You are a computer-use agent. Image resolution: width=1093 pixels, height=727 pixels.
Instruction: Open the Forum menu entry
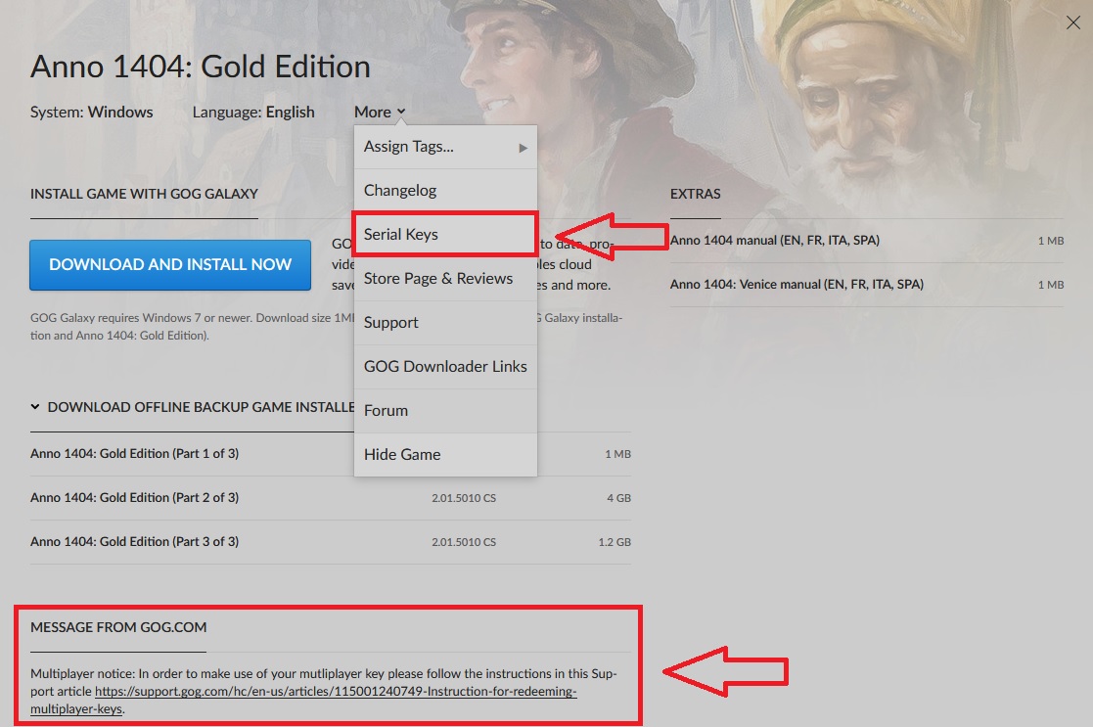[x=445, y=410]
